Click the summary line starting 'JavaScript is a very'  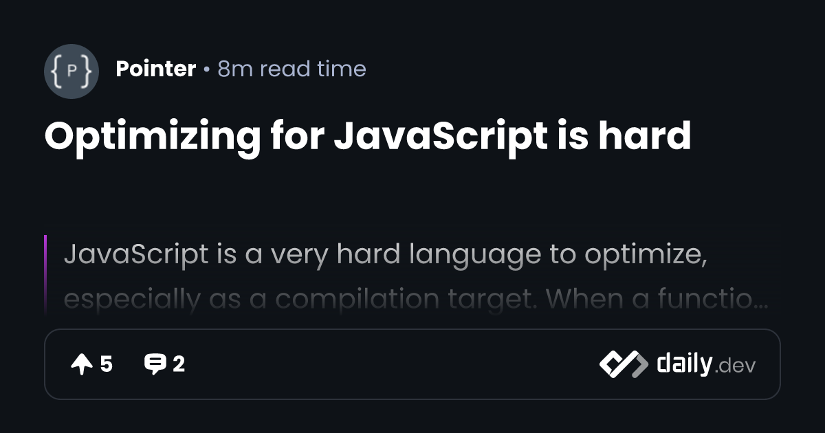tap(385, 255)
